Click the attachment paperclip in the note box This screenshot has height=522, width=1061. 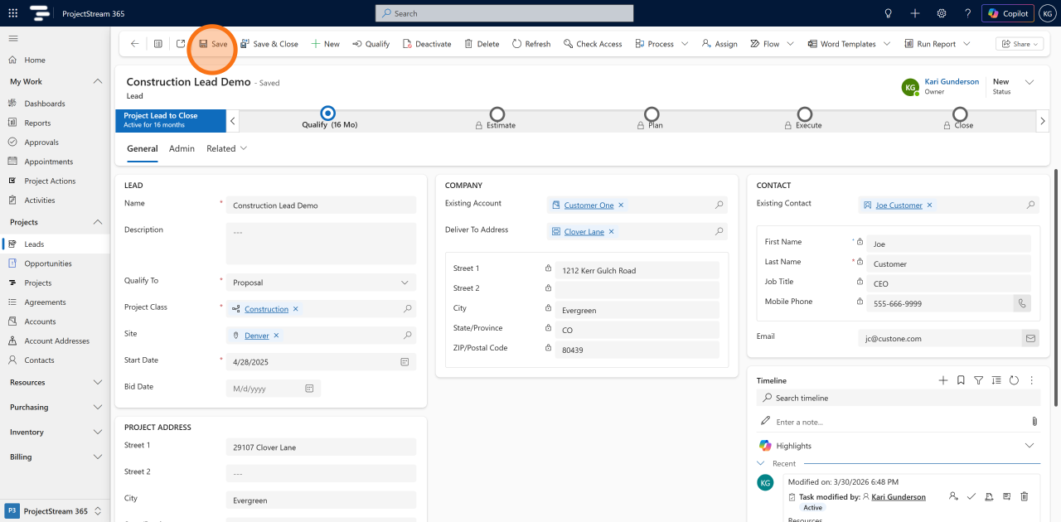1034,422
